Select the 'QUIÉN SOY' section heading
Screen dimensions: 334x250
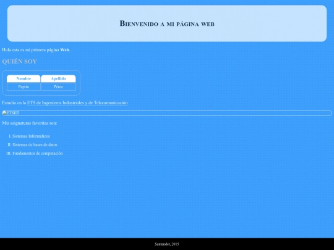click(20, 62)
